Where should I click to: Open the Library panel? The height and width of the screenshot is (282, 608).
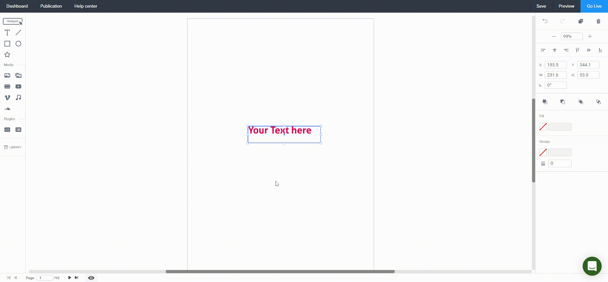13,147
